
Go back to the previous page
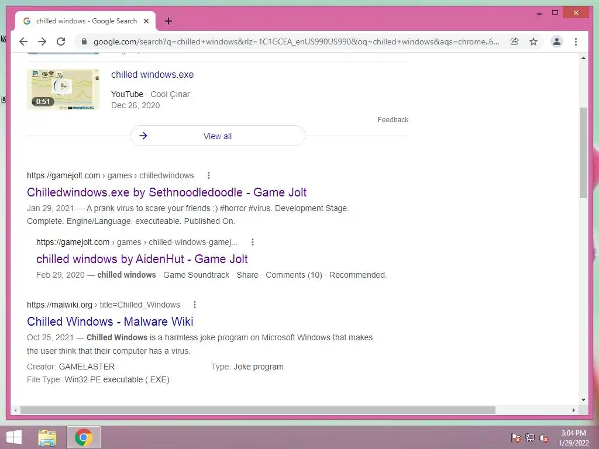pyautogui.click(x=23, y=42)
